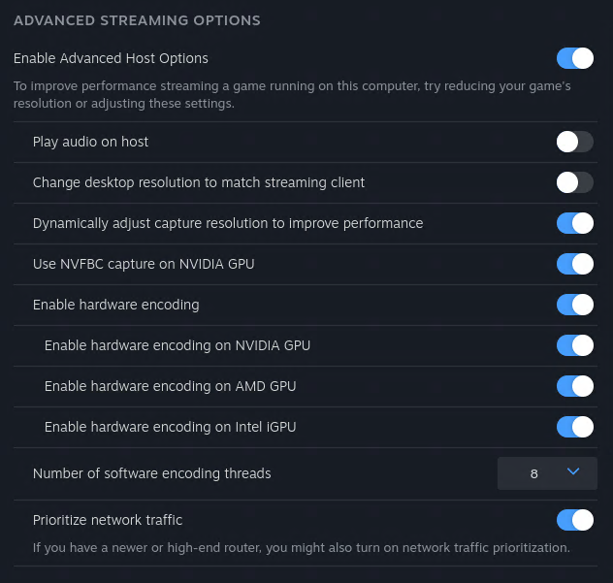Viewport: 613px width, 583px height.
Task: Click the 'Enable Advanced Host Options' label text
Action: [x=111, y=58]
